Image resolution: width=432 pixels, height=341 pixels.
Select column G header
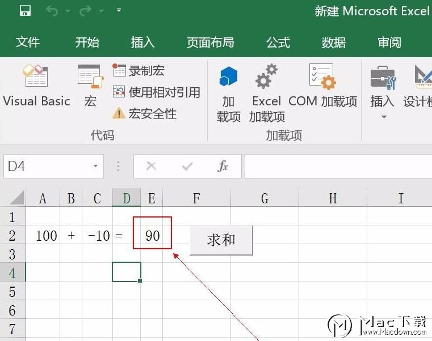click(x=265, y=198)
